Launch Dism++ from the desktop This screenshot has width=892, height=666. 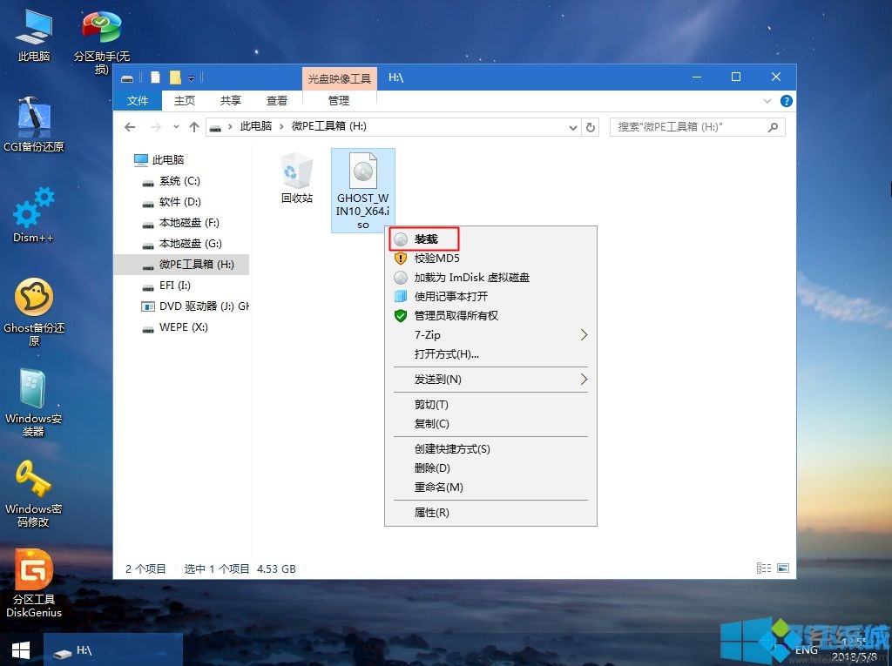[x=33, y=213]
